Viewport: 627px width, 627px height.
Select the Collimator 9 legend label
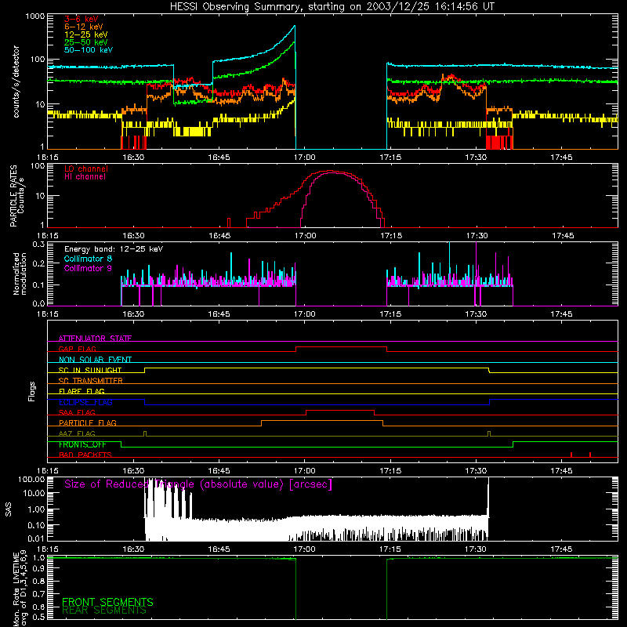coord(88,268)
